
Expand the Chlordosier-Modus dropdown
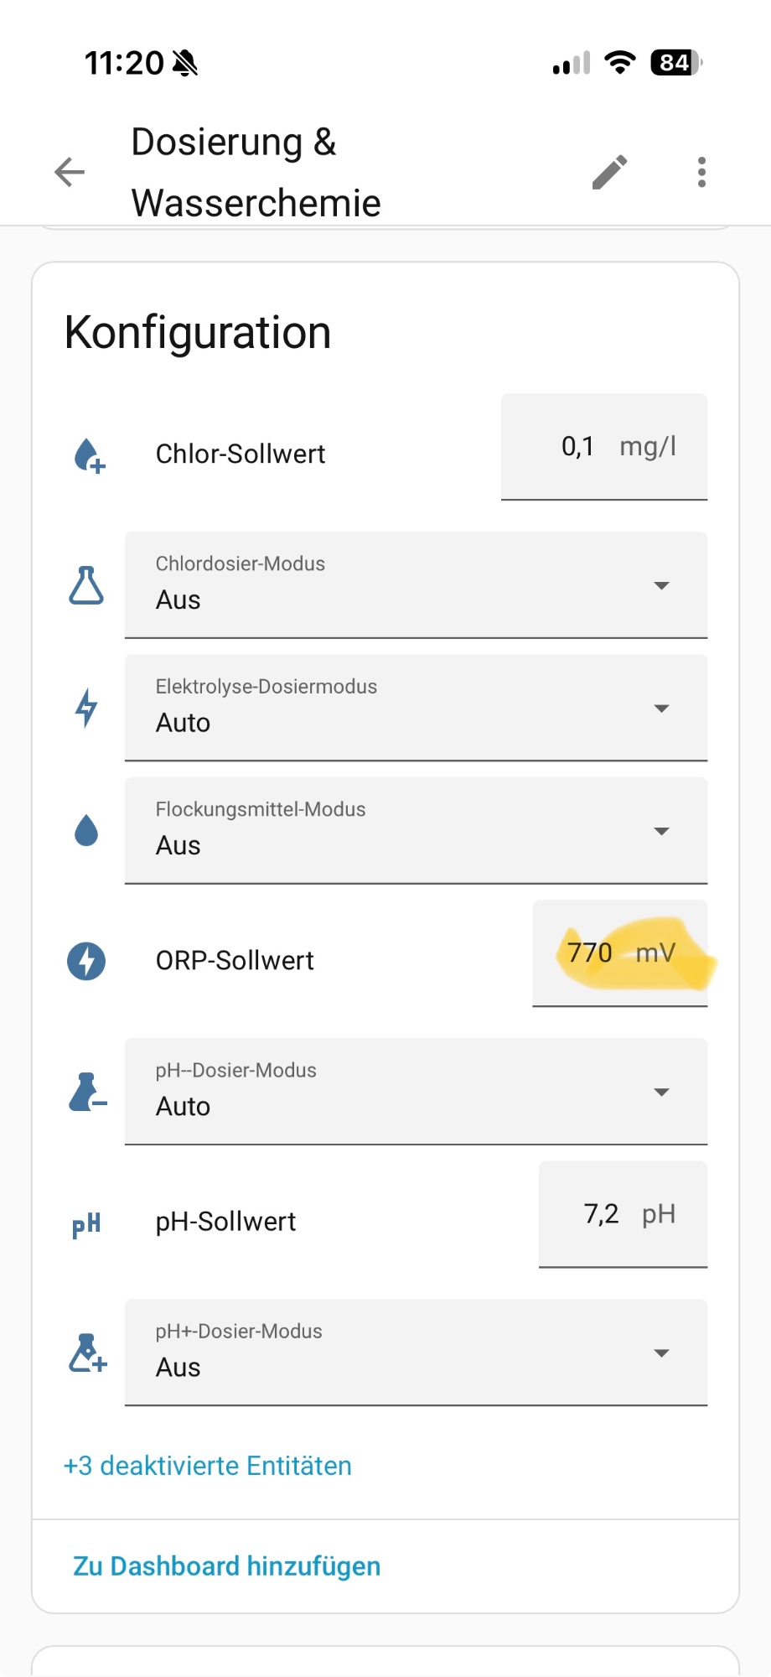(x=416, y=584)
